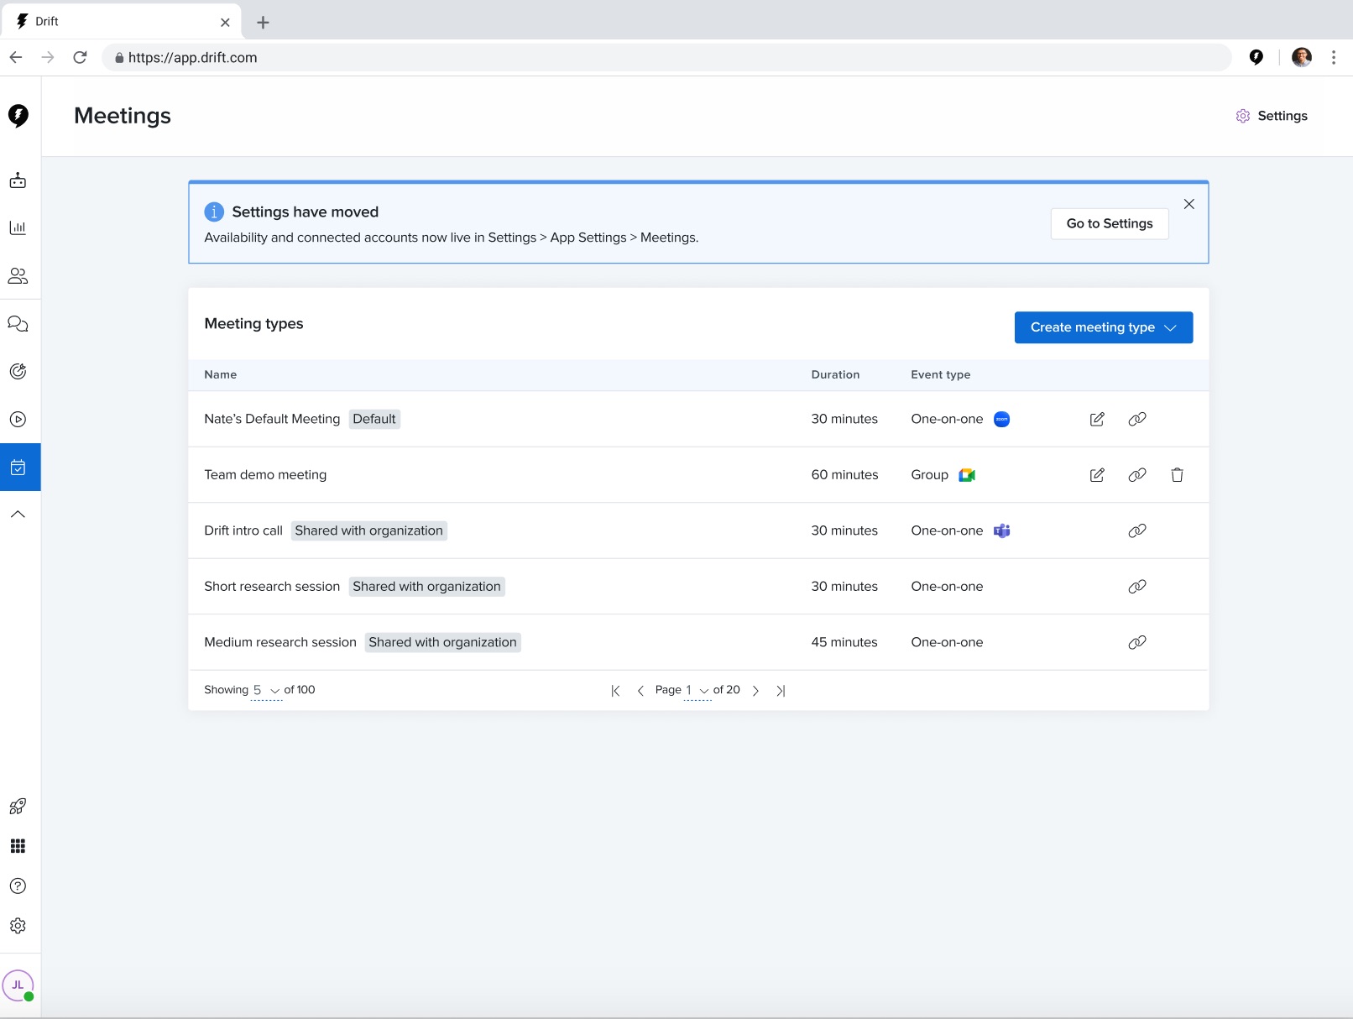
Task: Open the help question mark icon
Action: [x=18, y=886]
